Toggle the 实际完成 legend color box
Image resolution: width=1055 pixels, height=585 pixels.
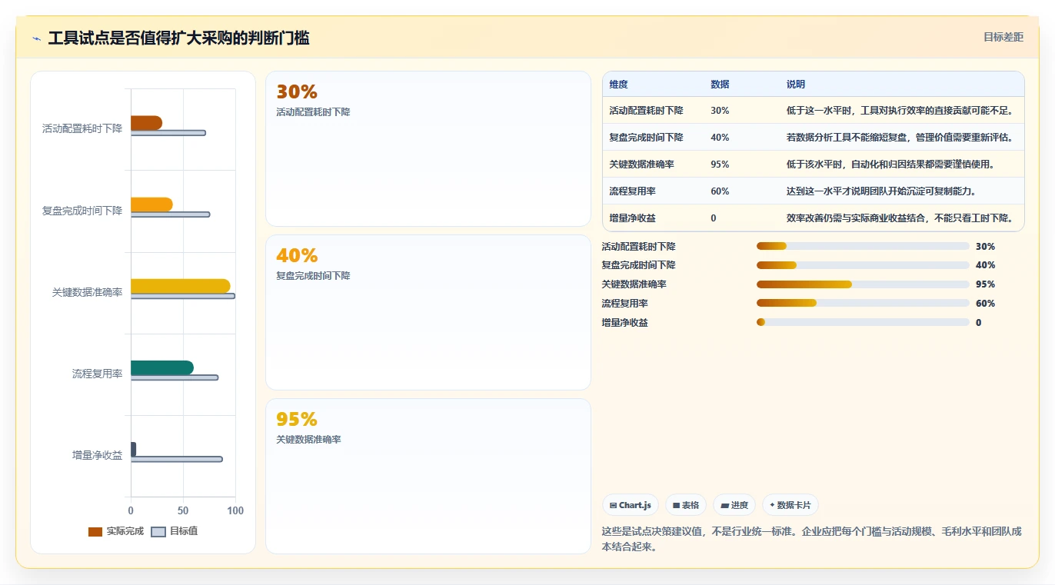[x=95, y=531]
